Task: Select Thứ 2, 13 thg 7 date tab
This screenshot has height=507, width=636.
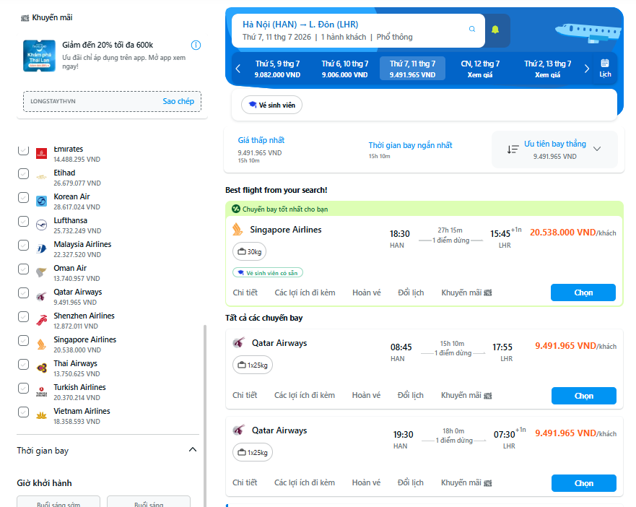Action: [x=548, y=69]
